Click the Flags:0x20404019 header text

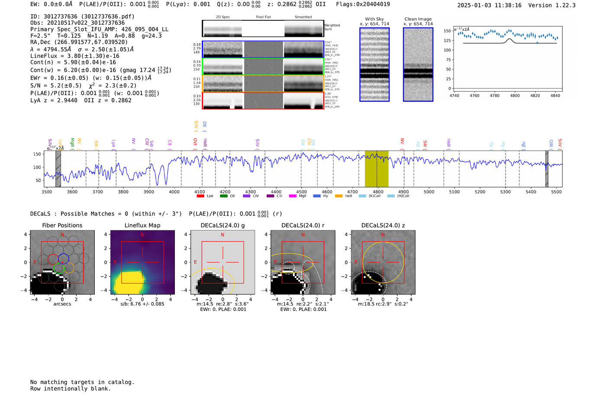(363, 4)
